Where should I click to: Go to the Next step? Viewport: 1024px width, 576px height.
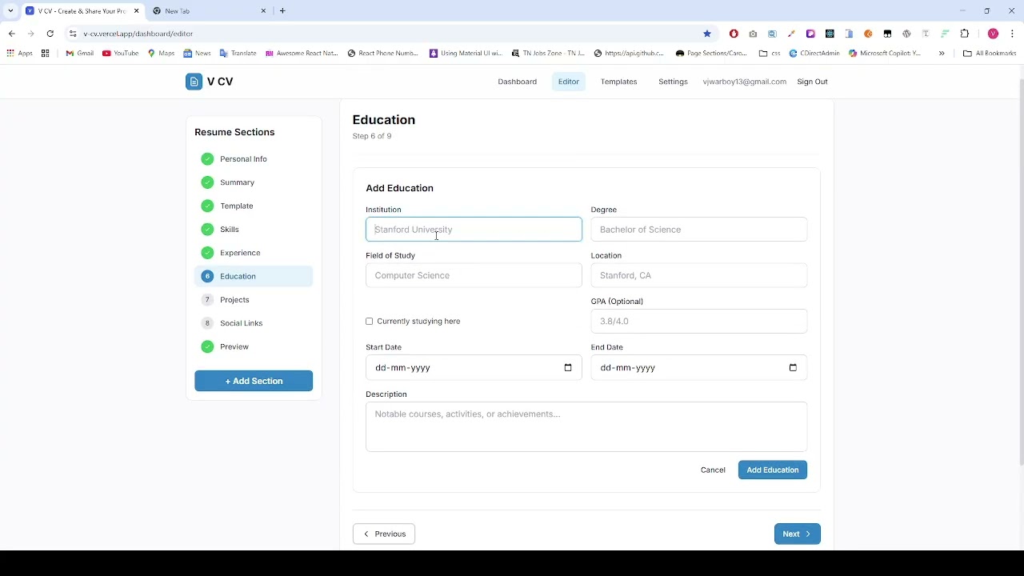tap(798, 534)
